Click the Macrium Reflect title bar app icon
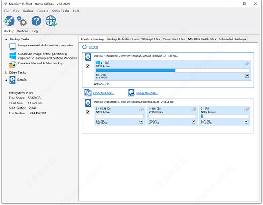 6,4
